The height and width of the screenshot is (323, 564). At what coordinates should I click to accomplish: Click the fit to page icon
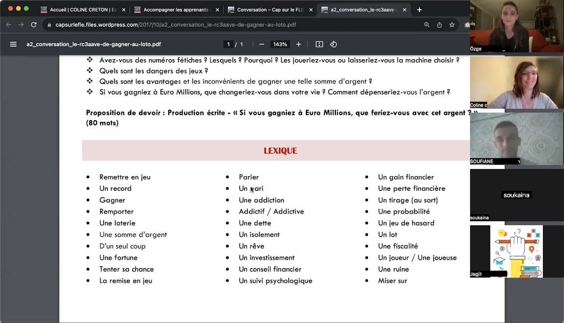(319, 44)
